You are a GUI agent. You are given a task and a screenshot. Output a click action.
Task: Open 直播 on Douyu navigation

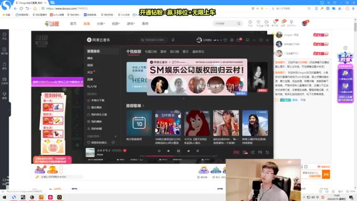click(87, 24)
